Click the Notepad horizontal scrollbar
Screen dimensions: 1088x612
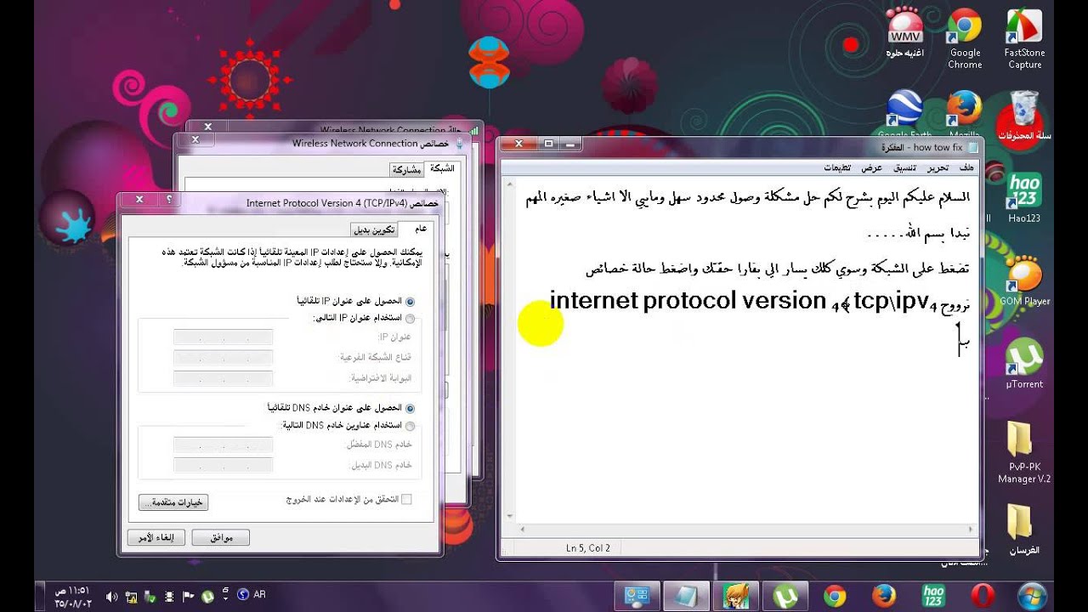[748, 530]
